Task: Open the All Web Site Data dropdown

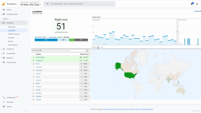Action: click(x=31, y=5)
